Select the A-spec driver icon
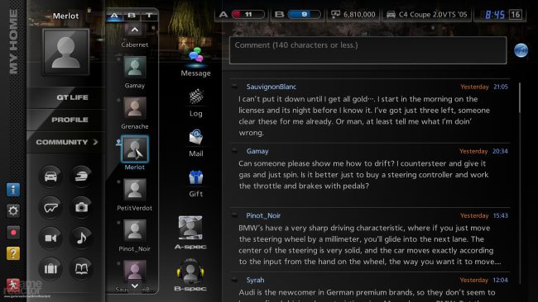 point(190,228)
